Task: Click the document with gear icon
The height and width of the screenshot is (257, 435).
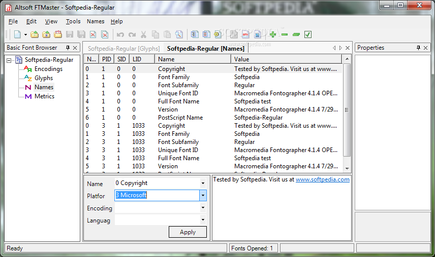Action: (x=218, y=34)
